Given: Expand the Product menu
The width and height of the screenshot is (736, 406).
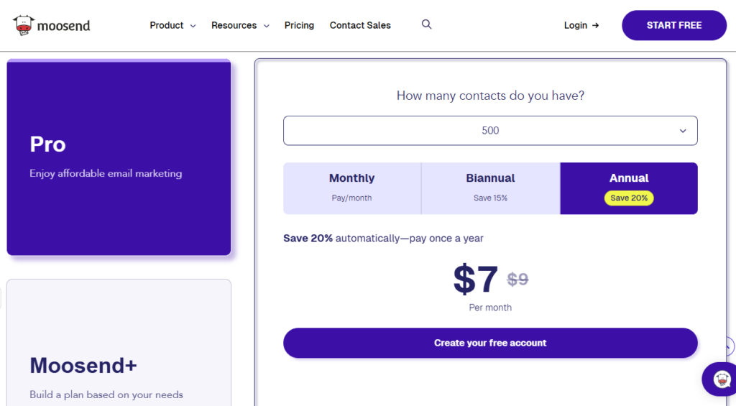Looking at the screenshot, I should coord(172,25).
